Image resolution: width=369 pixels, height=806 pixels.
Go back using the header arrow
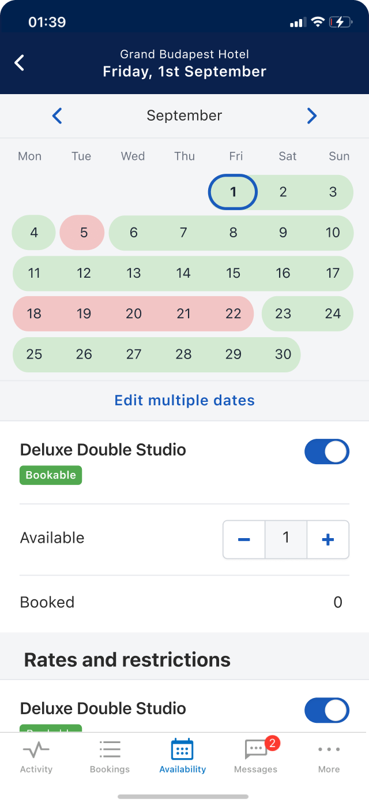click(x=20, y=62)
